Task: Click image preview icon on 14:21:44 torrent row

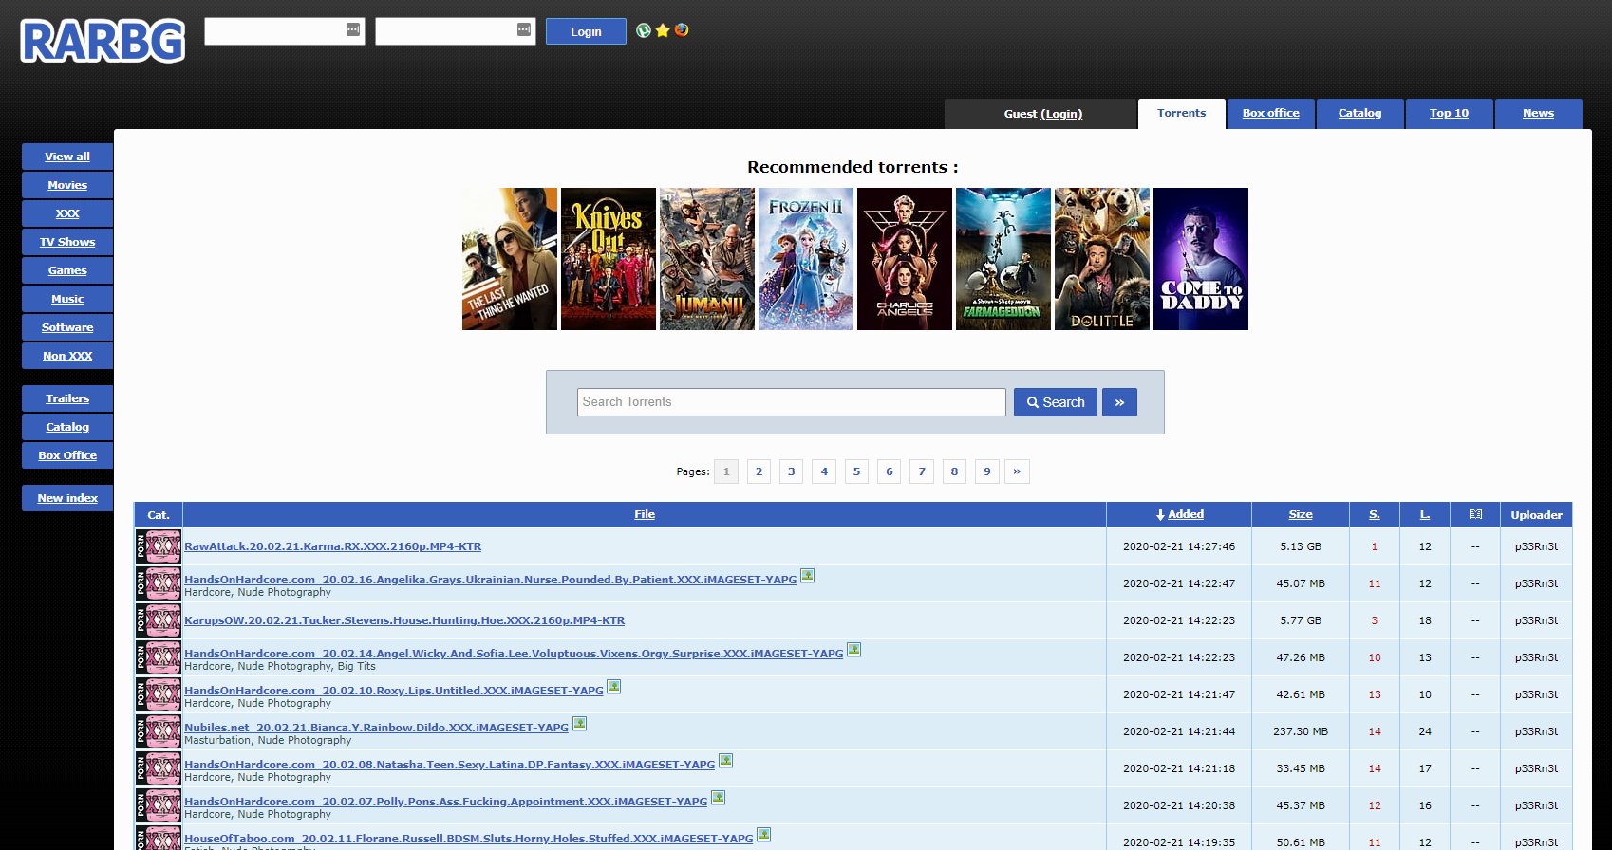Action: (x=579, y=724)
